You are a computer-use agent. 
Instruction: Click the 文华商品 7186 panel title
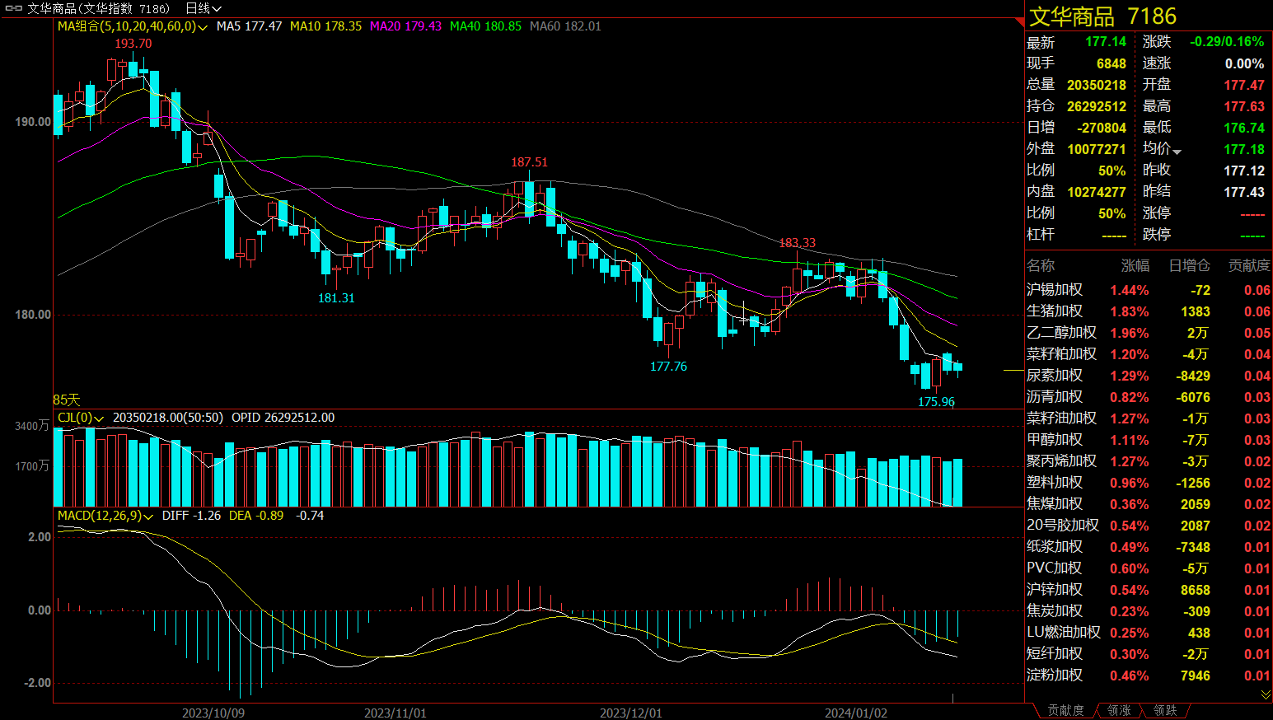pyautogui.click(x=1102, y=16)
